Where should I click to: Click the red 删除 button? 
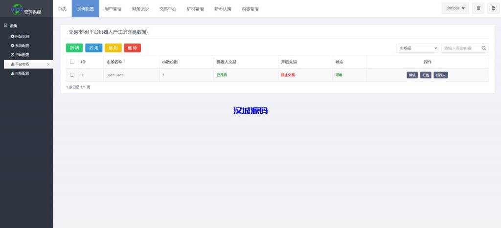(x=133, y=48)
